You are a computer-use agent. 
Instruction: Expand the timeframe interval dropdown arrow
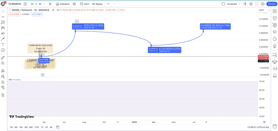[x=44, y=4]
